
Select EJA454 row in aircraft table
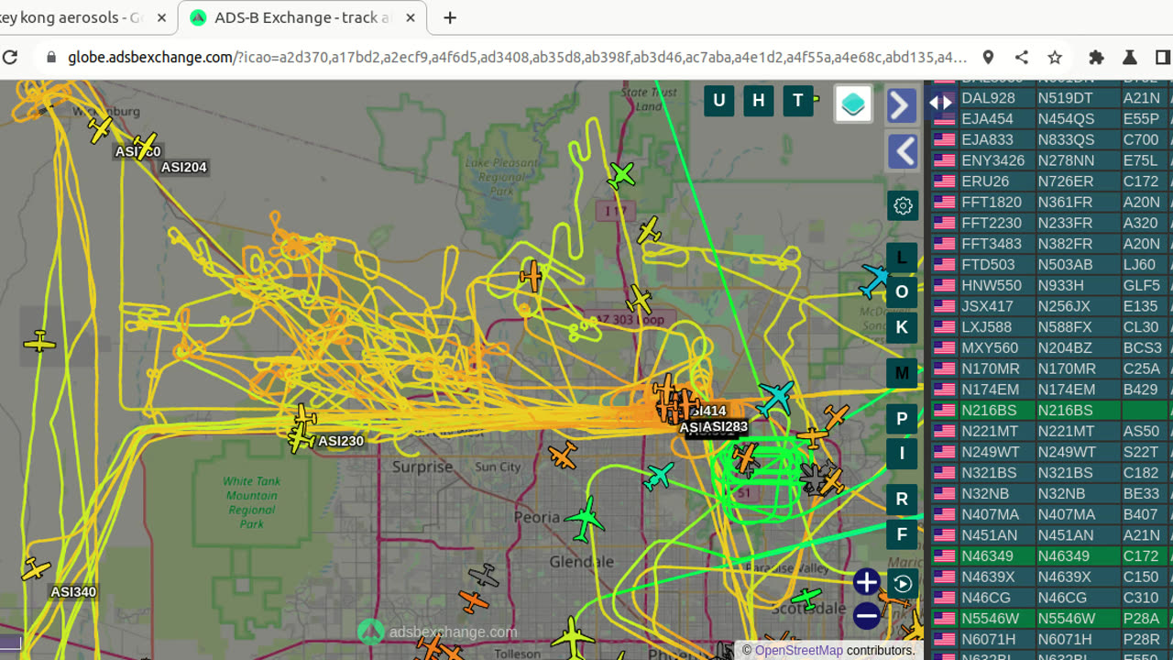(1052, 118)
